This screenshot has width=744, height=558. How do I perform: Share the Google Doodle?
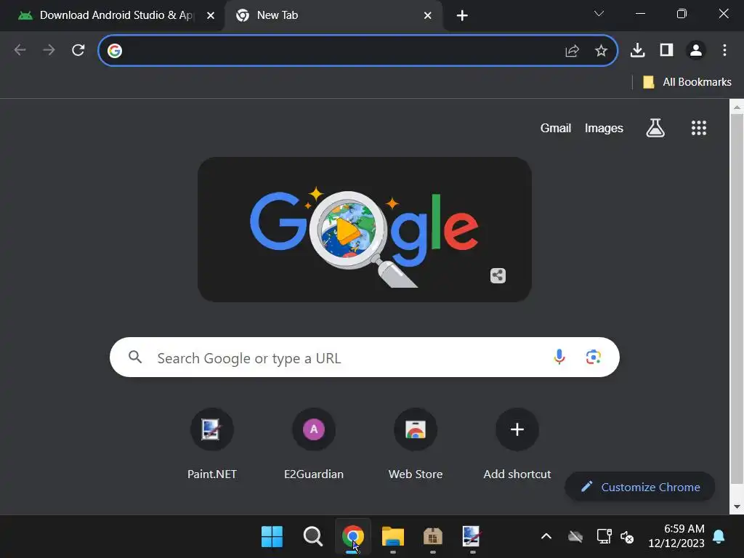pyautogui.click(x=498, y=275)
